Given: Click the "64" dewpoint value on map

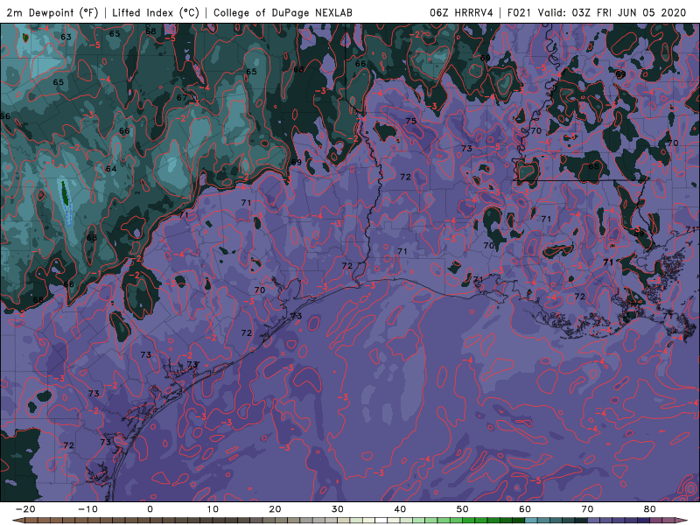Looking at the screenshot, I should [x=111, y=169].
